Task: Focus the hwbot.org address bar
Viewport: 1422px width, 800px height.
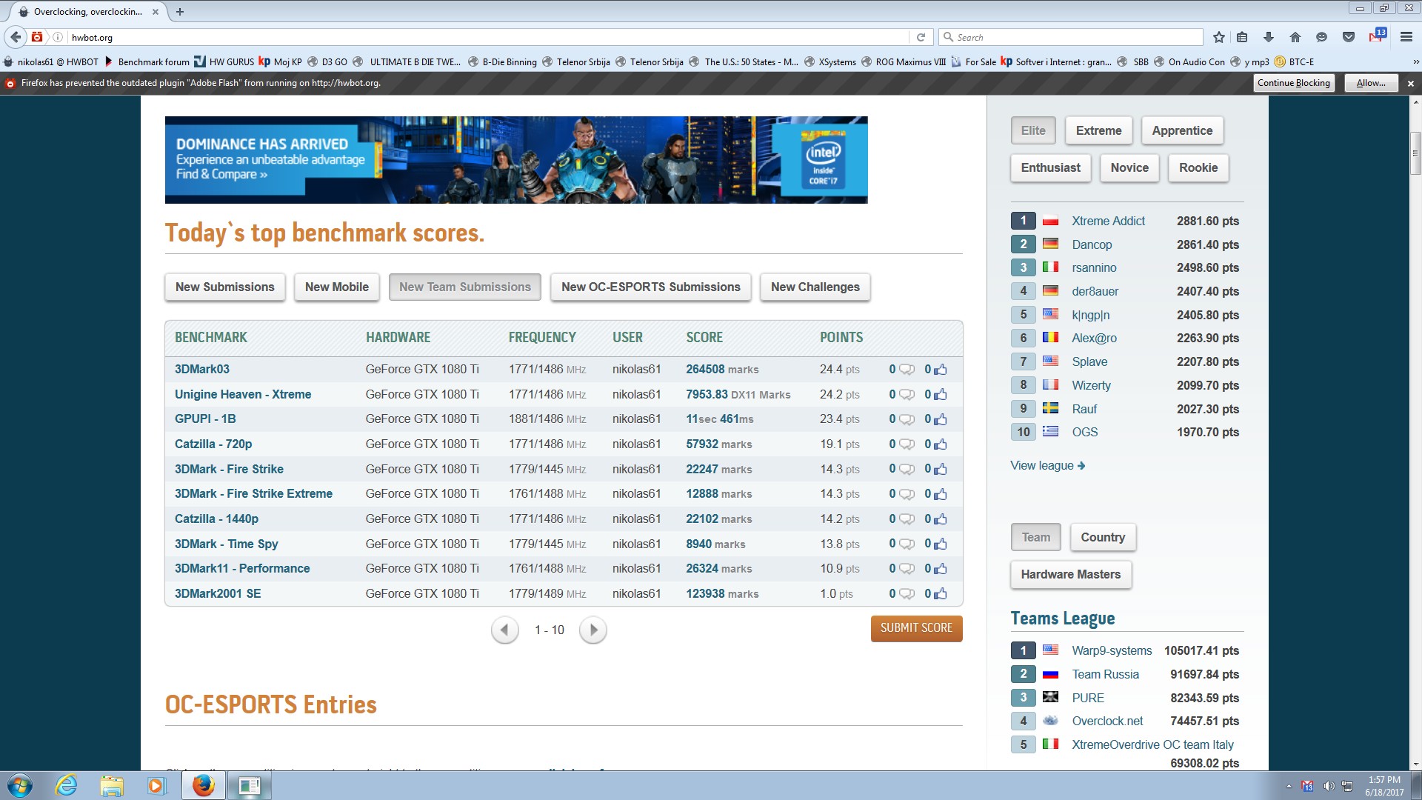Action: pos(487,37)
